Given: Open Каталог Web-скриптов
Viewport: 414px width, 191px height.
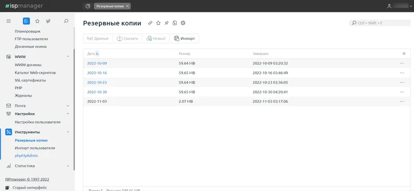Looking at the screenshot, I should 35,72.
